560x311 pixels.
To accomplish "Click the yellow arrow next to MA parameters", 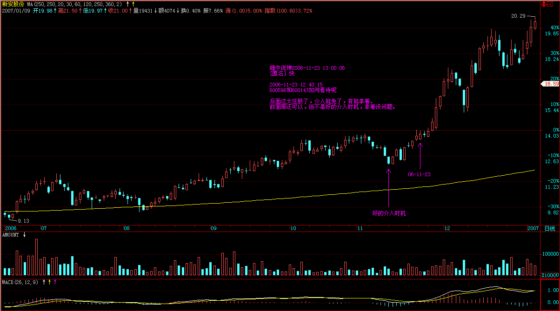I will coord(133,4).
